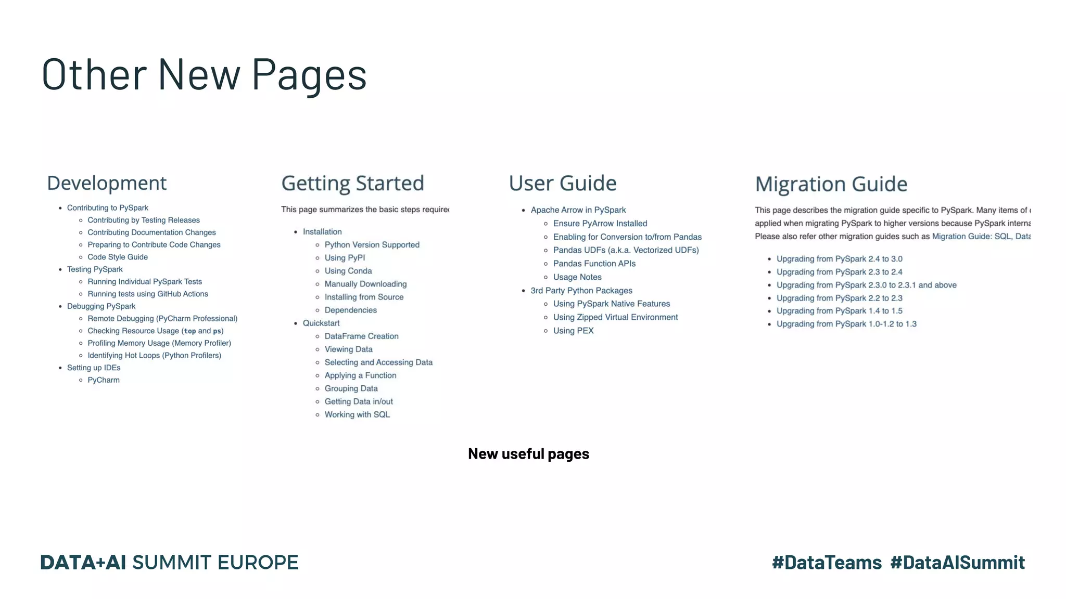Open the Setting up IDEs link

click(94, 368)
